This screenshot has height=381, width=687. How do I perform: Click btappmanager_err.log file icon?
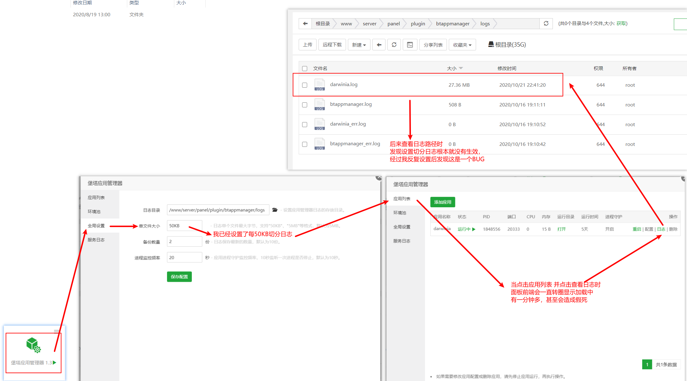[320, 144]
